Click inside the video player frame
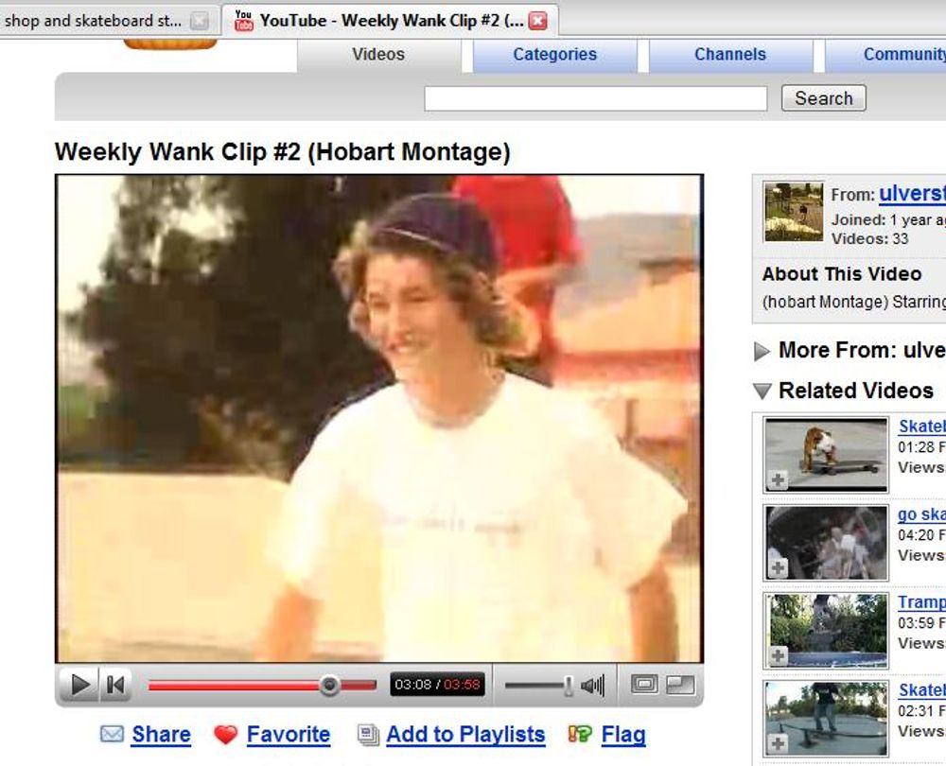Viewport: 946px width, 766px height. 379,419
